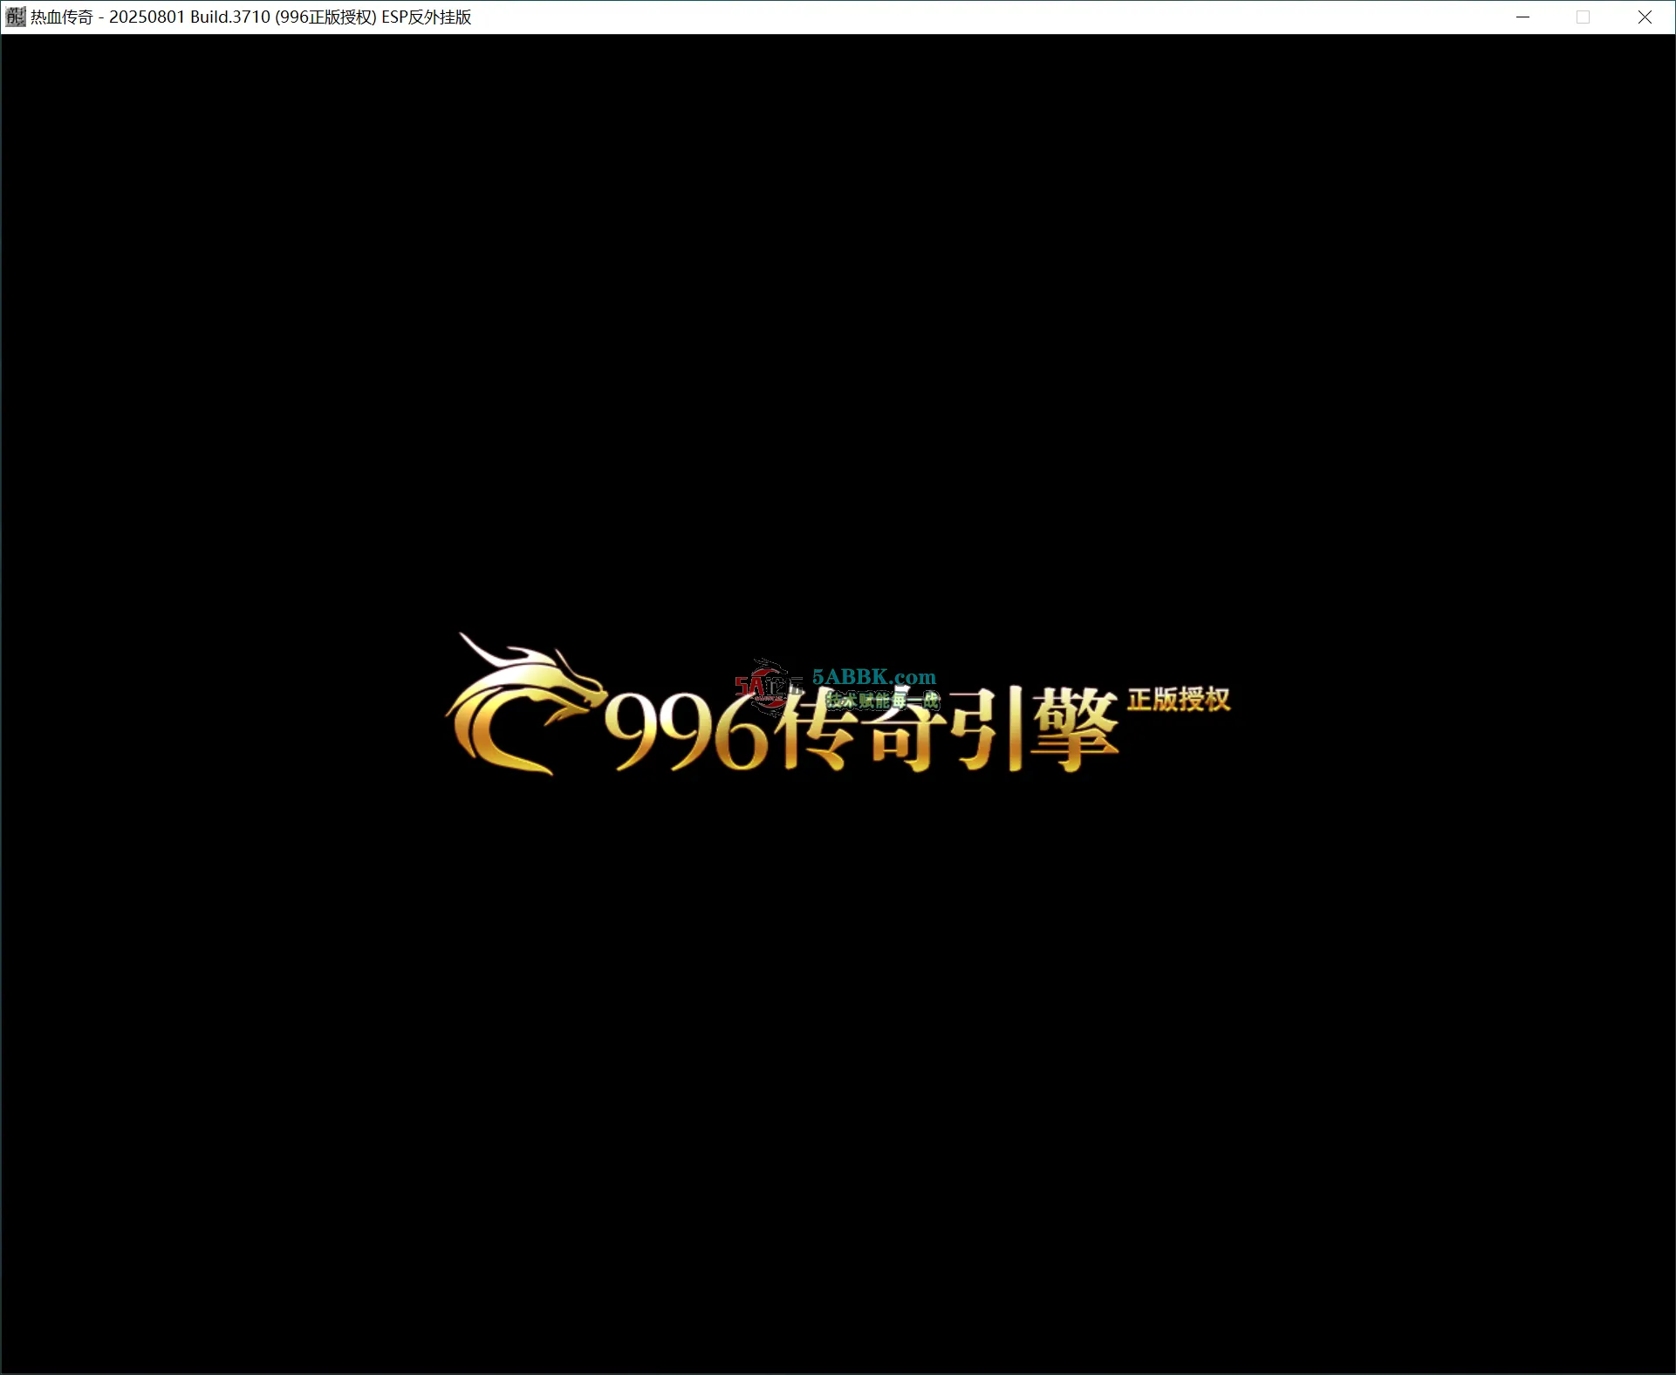The width and height of the screenshot is (1676, 1375).
Task: Close the 热血传奇 game window
Action: 1645,17
